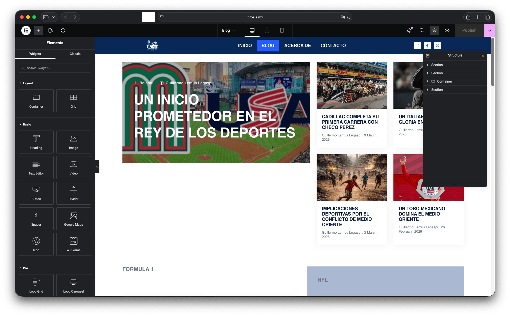This screenshot has width=510, height=316.
Task: Click the INICIO navigation link
Action: coord(245,46)
